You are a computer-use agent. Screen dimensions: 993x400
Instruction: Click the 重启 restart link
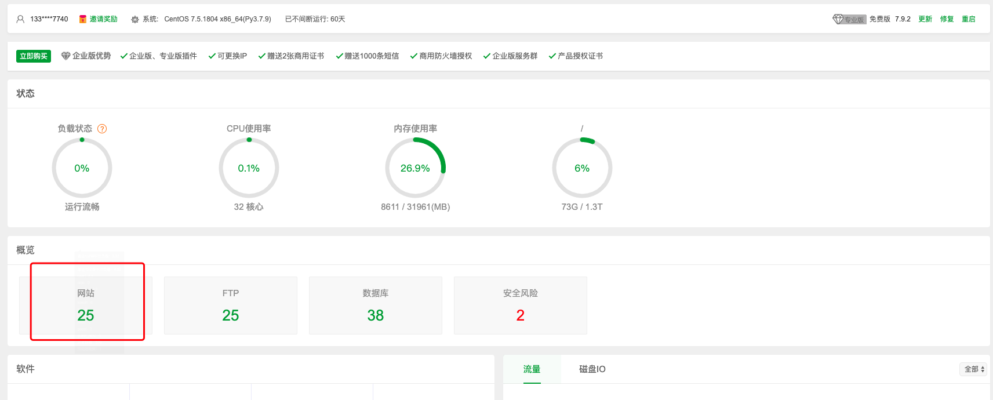click(968, 19)
